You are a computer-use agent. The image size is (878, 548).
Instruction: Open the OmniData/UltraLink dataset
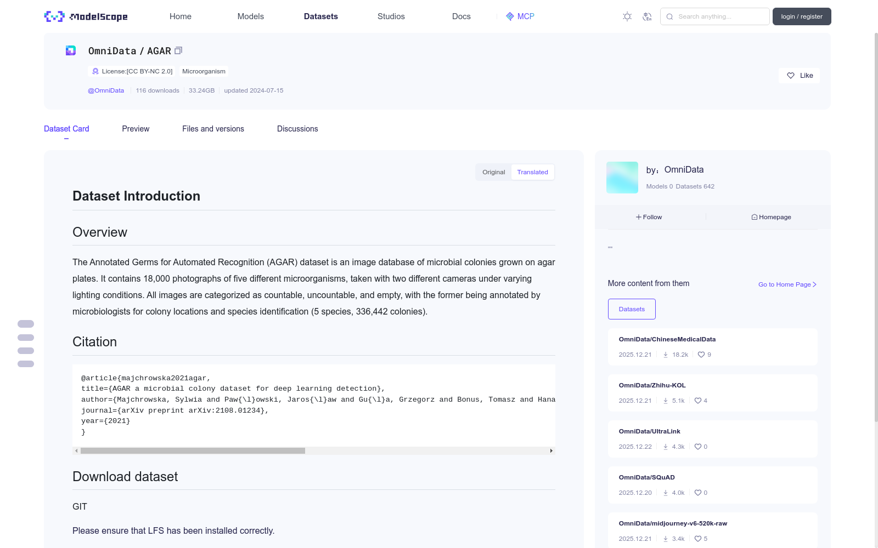pos(650,431)
